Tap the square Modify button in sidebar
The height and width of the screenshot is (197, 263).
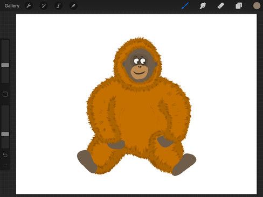point(5,94)
